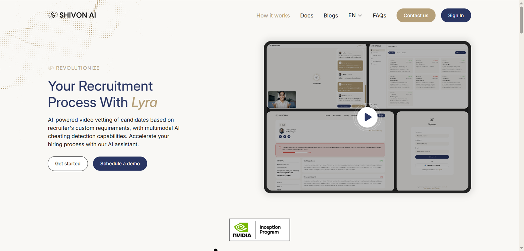Click the scrollbar up arrow

(x=521, y=3)
